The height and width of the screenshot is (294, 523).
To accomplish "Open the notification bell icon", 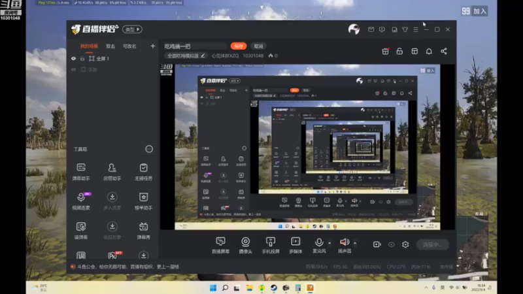I will point(429,52).
